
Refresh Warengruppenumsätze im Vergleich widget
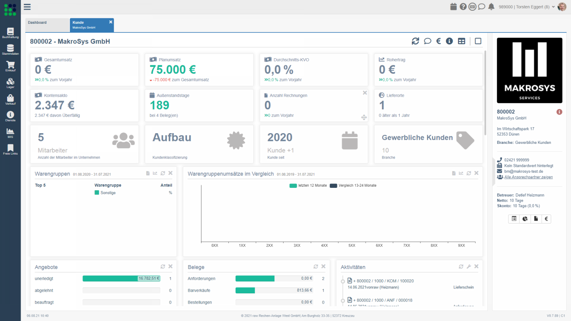[469, 173]
